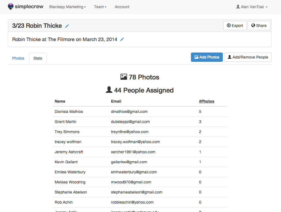Click mwood970@gmail.com email
This screenshot has height=212, width=281.
pyautogui.click(x=131, y=182)
